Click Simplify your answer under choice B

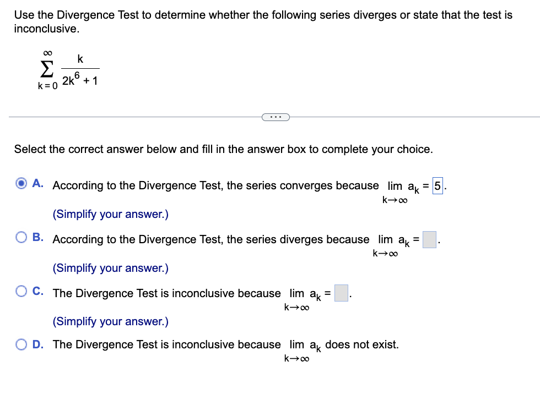[110, 268]
